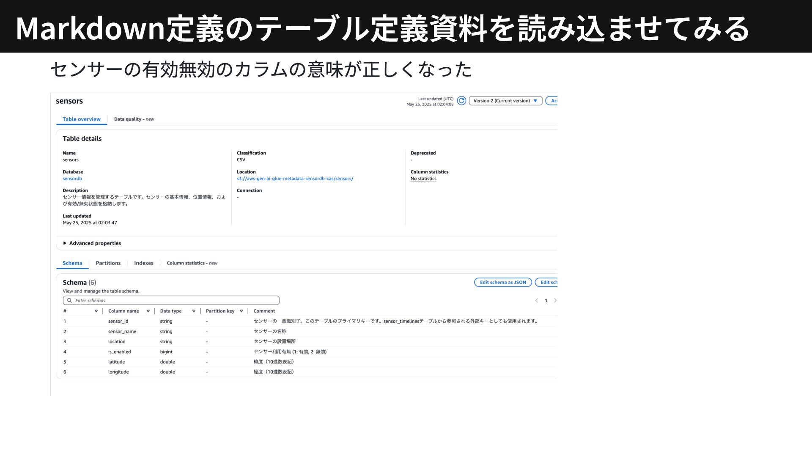Image resolution: width=812 pixels, height=457 pixels.
Task: Click the sort arrow beside Partition key
Action: coord(241,311)
